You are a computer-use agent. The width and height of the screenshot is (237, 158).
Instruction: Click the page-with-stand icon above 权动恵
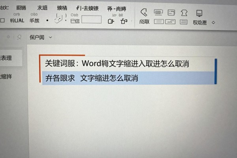pyautogui.click(x=199, y=13)
